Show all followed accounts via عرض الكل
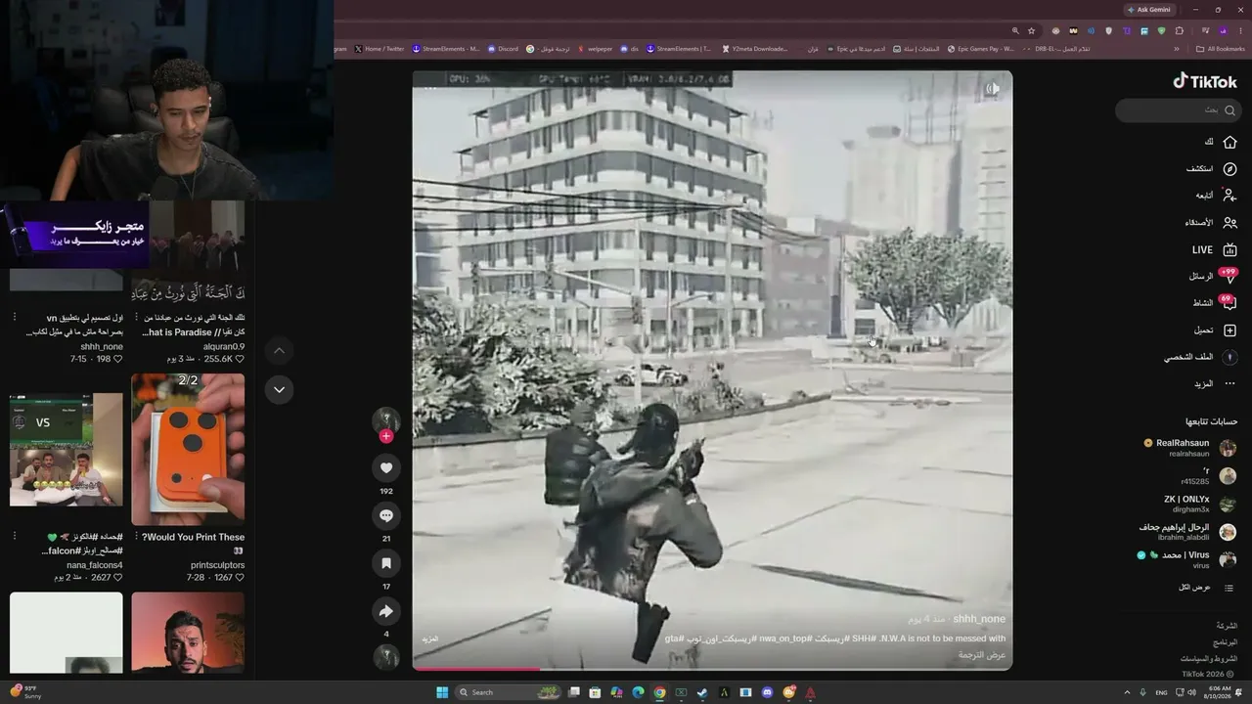This screenshot has width=1252, height=704. point(1194,588)
